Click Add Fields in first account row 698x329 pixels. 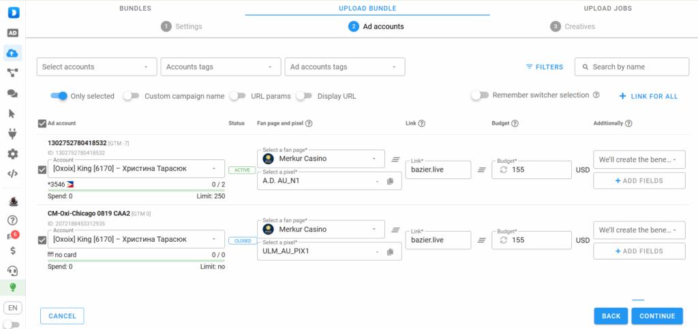pos(639,181)
